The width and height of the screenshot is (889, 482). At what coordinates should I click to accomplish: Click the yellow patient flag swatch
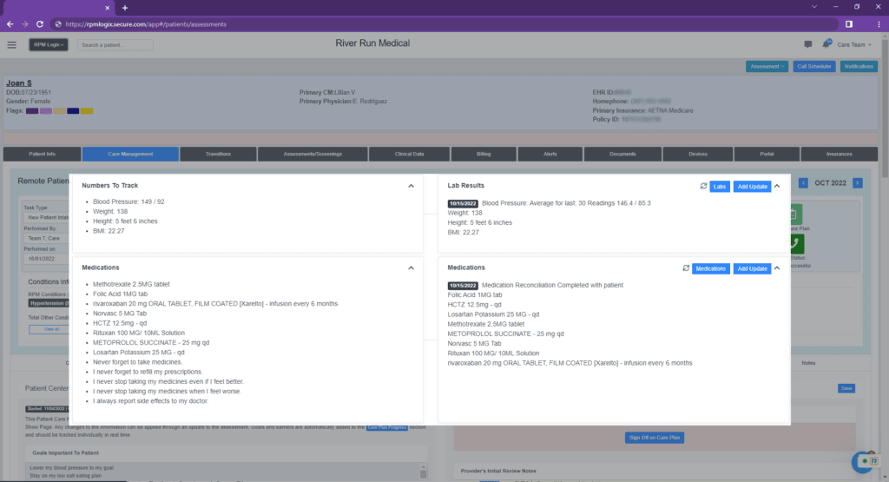[87, 110]
